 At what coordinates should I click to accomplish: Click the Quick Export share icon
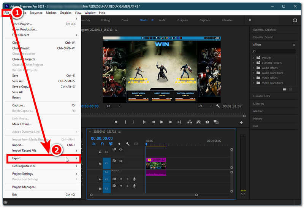[x=295, y=20]
